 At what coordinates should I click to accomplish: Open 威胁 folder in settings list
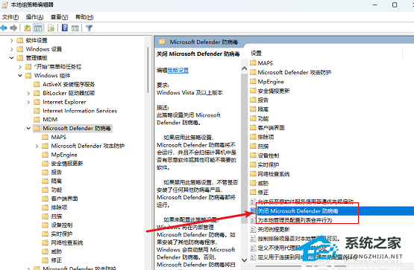pyautogui.click(x=263, y=183)
